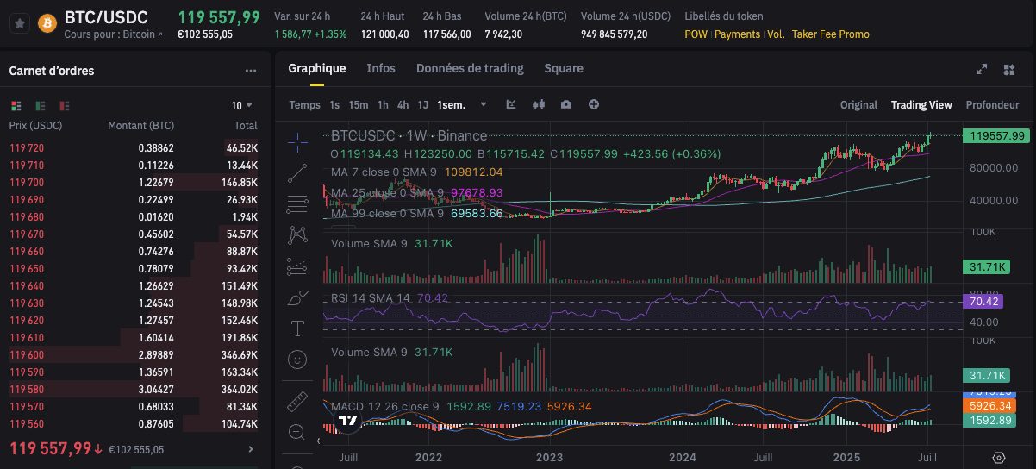Switch chart to Original view
The height and width of the screenshot is (469, 1036).
858,105
